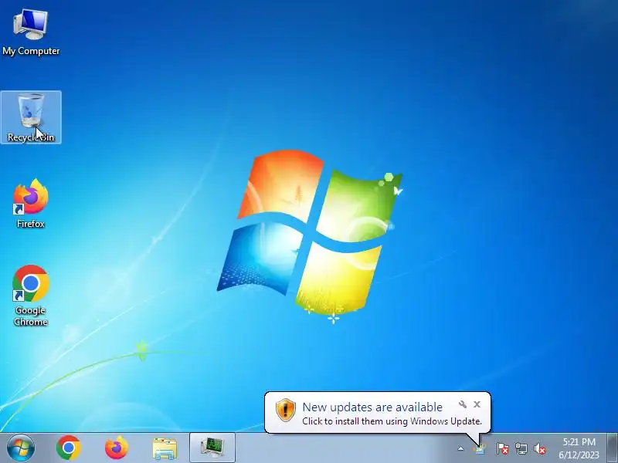Switch to the running monitor app in taskbar
The height and width of the screenshot is (463, 618).
point(212,448)
